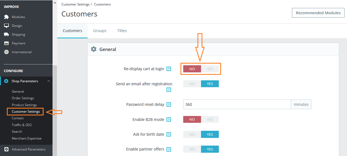347x156 pixels.
Task: Turn Enable B2B mode to YES
Action: pyautogui.click(x=210, y=120)
